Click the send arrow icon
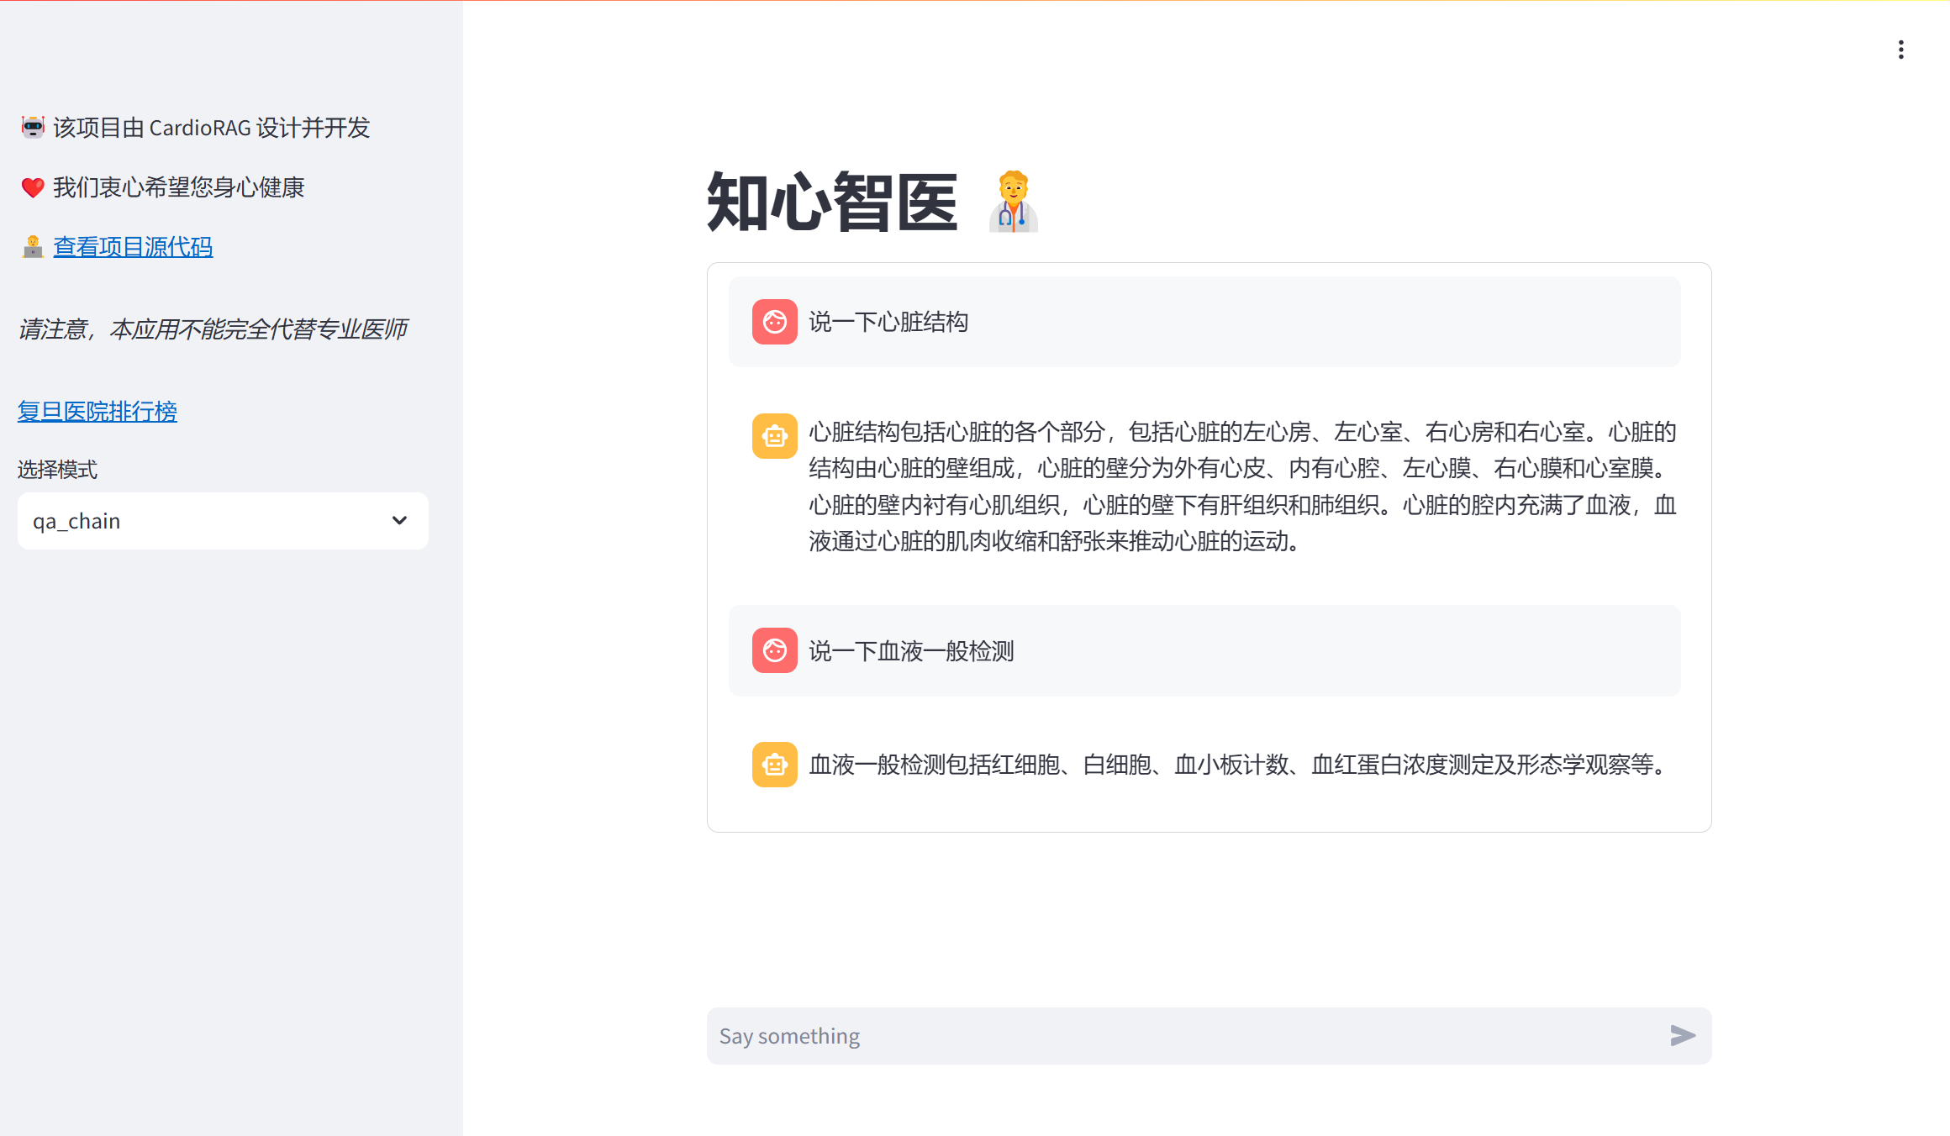This screenshot has width=1950, height=1136. tap(1682, 1035)
